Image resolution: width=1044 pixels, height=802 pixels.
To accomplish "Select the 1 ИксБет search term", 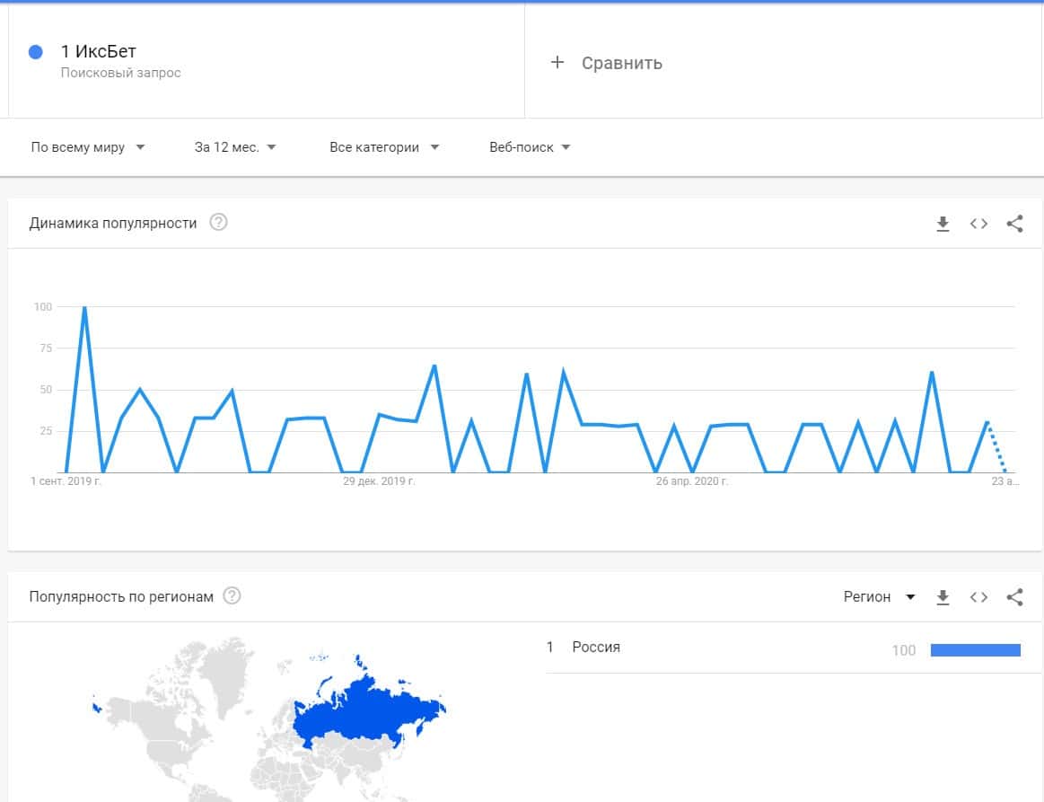I will pos(99,52).
